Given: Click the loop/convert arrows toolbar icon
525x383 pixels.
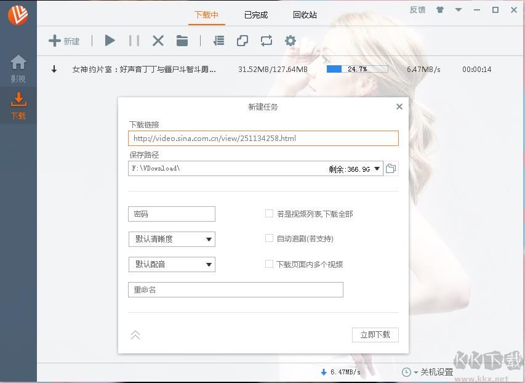Looking at the screenshot, I should (x=266, y=41).
